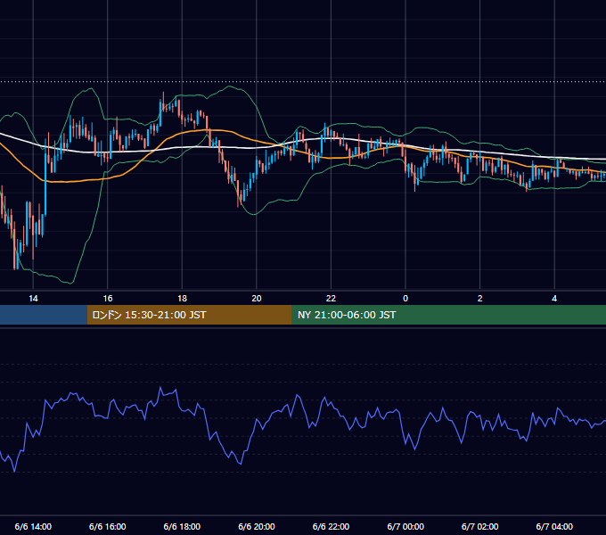606x535 pixels.
Task: Click the hour label 22 on the price chart axis
Action: click(x=331, y=299)
